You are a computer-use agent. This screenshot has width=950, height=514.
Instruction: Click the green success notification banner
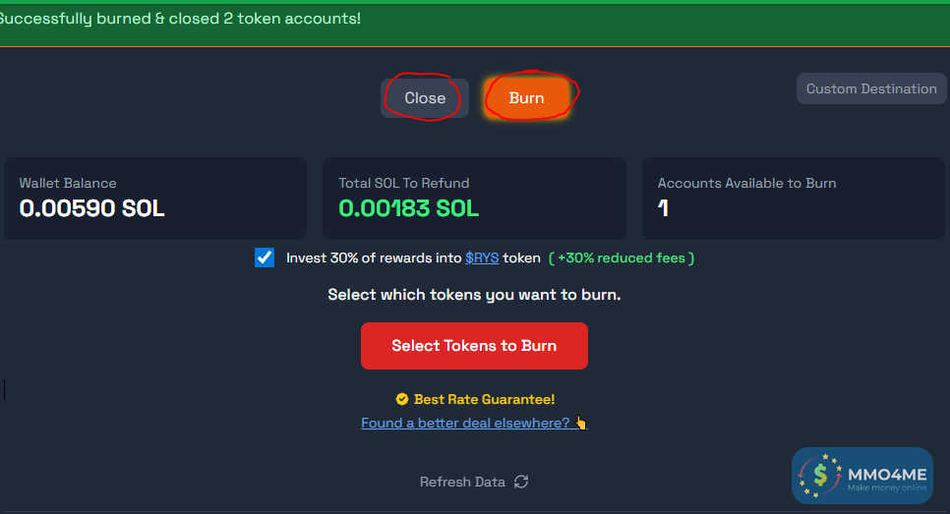[475, 22]
